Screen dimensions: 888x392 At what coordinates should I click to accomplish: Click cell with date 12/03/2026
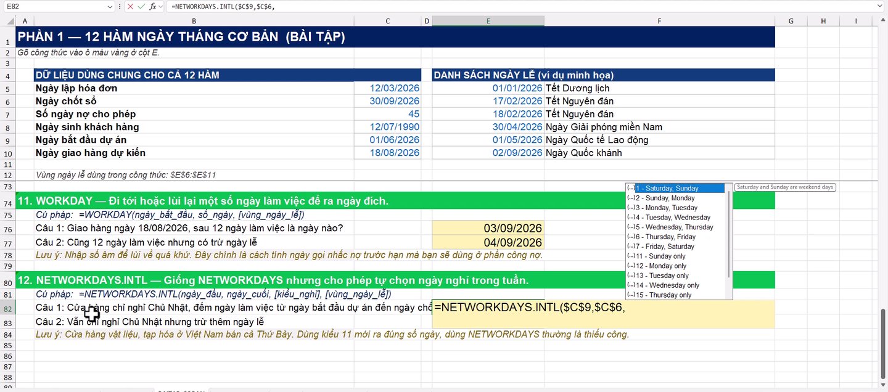click(x=388, y=88)
